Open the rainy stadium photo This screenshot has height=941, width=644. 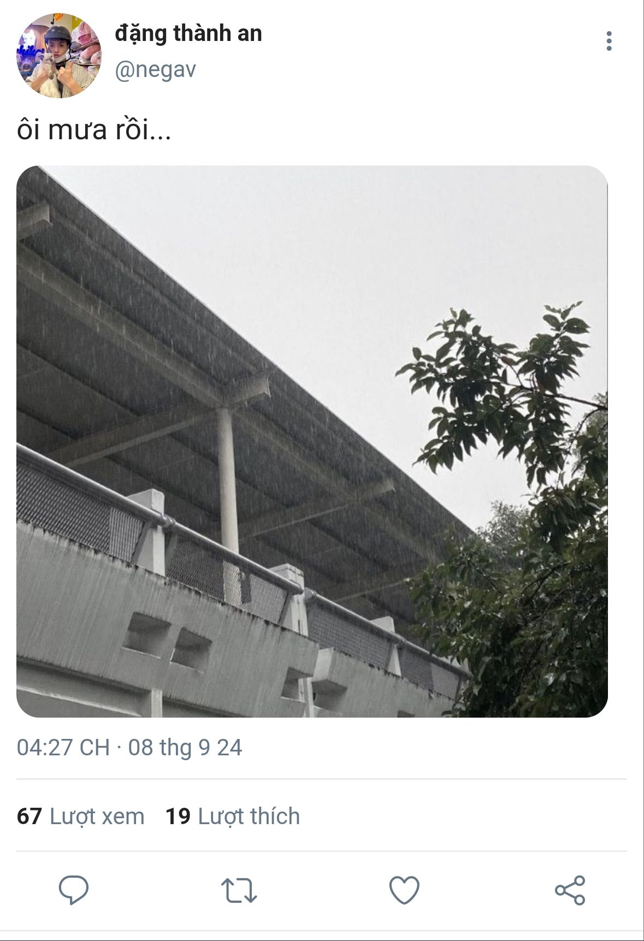pyautogui.click(x=312, y=441)
